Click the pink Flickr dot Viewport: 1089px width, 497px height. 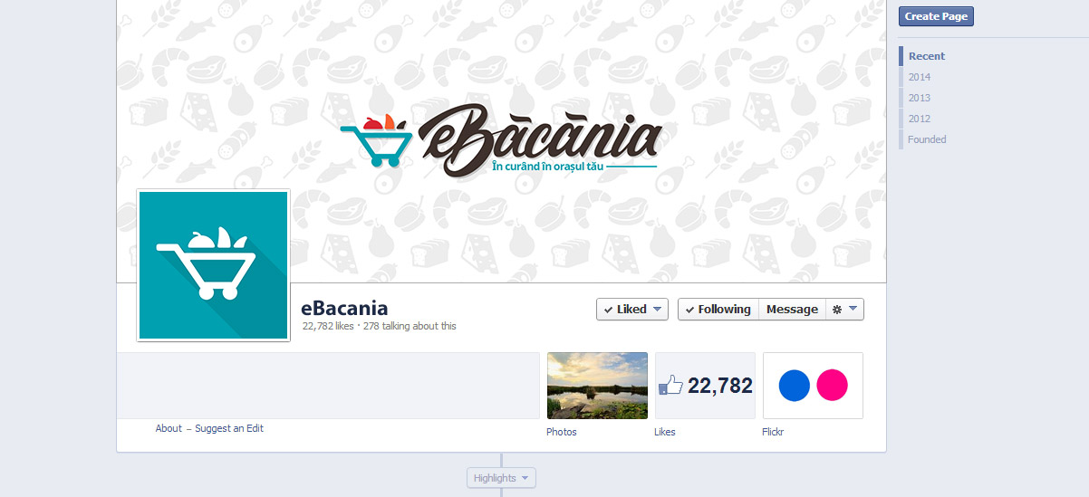click(832, 385)
